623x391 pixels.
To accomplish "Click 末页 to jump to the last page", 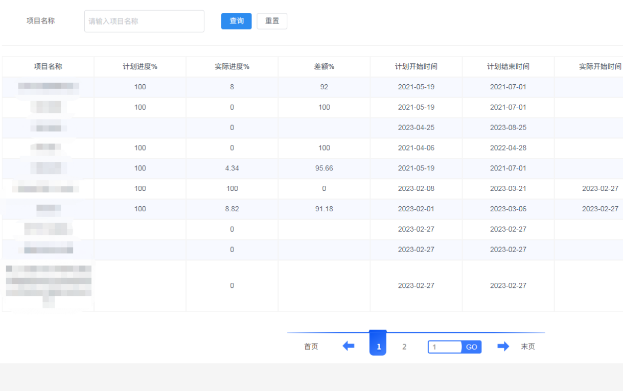I will click(x=528, y=347).
